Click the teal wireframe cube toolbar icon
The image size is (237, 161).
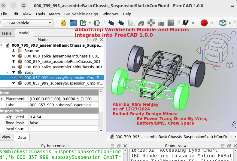[223, 23]
